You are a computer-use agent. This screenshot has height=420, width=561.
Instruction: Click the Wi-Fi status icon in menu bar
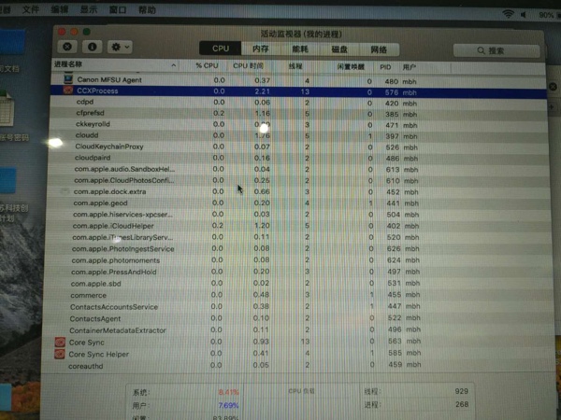pos(508,14)
